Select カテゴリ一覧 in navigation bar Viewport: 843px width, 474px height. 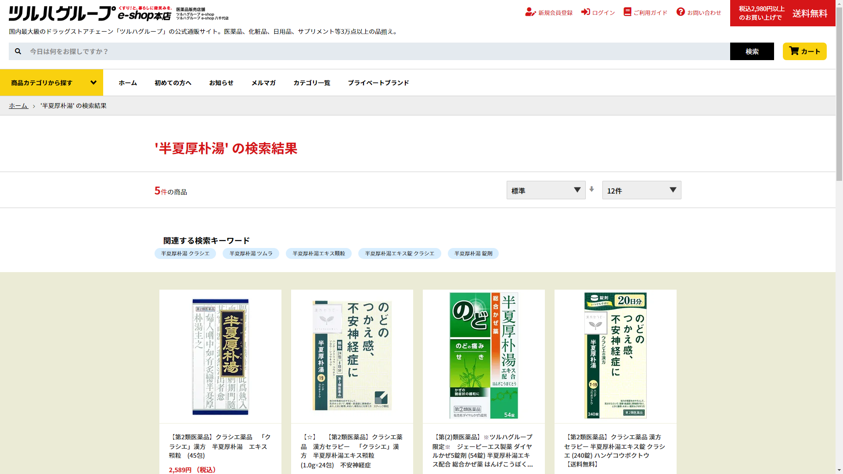(x=312, y=83)
